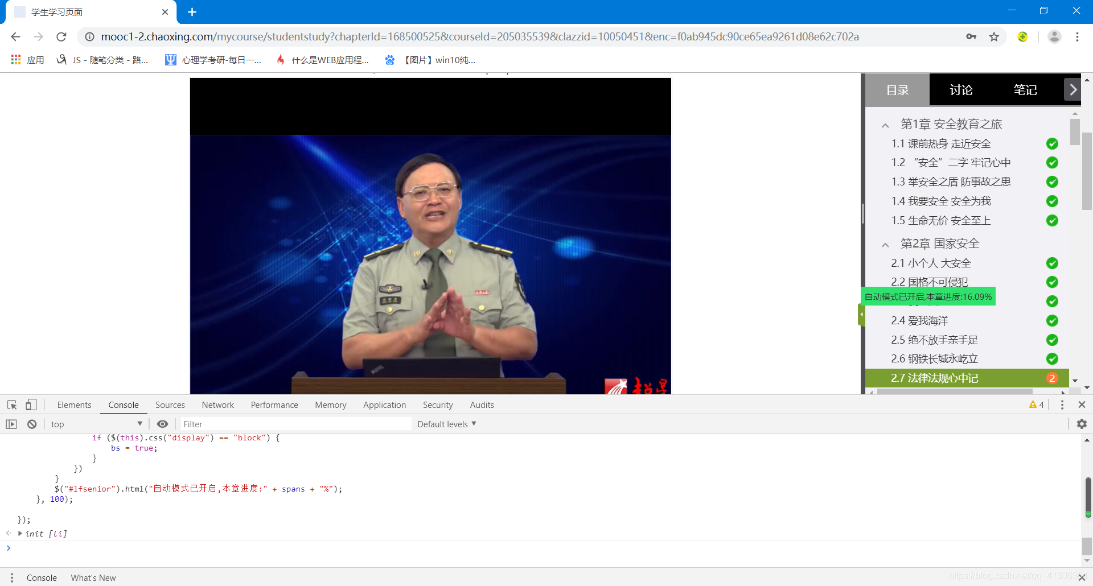Bookmark the page using the star icon
This screenshot has width=1093, height=586.
995,36
